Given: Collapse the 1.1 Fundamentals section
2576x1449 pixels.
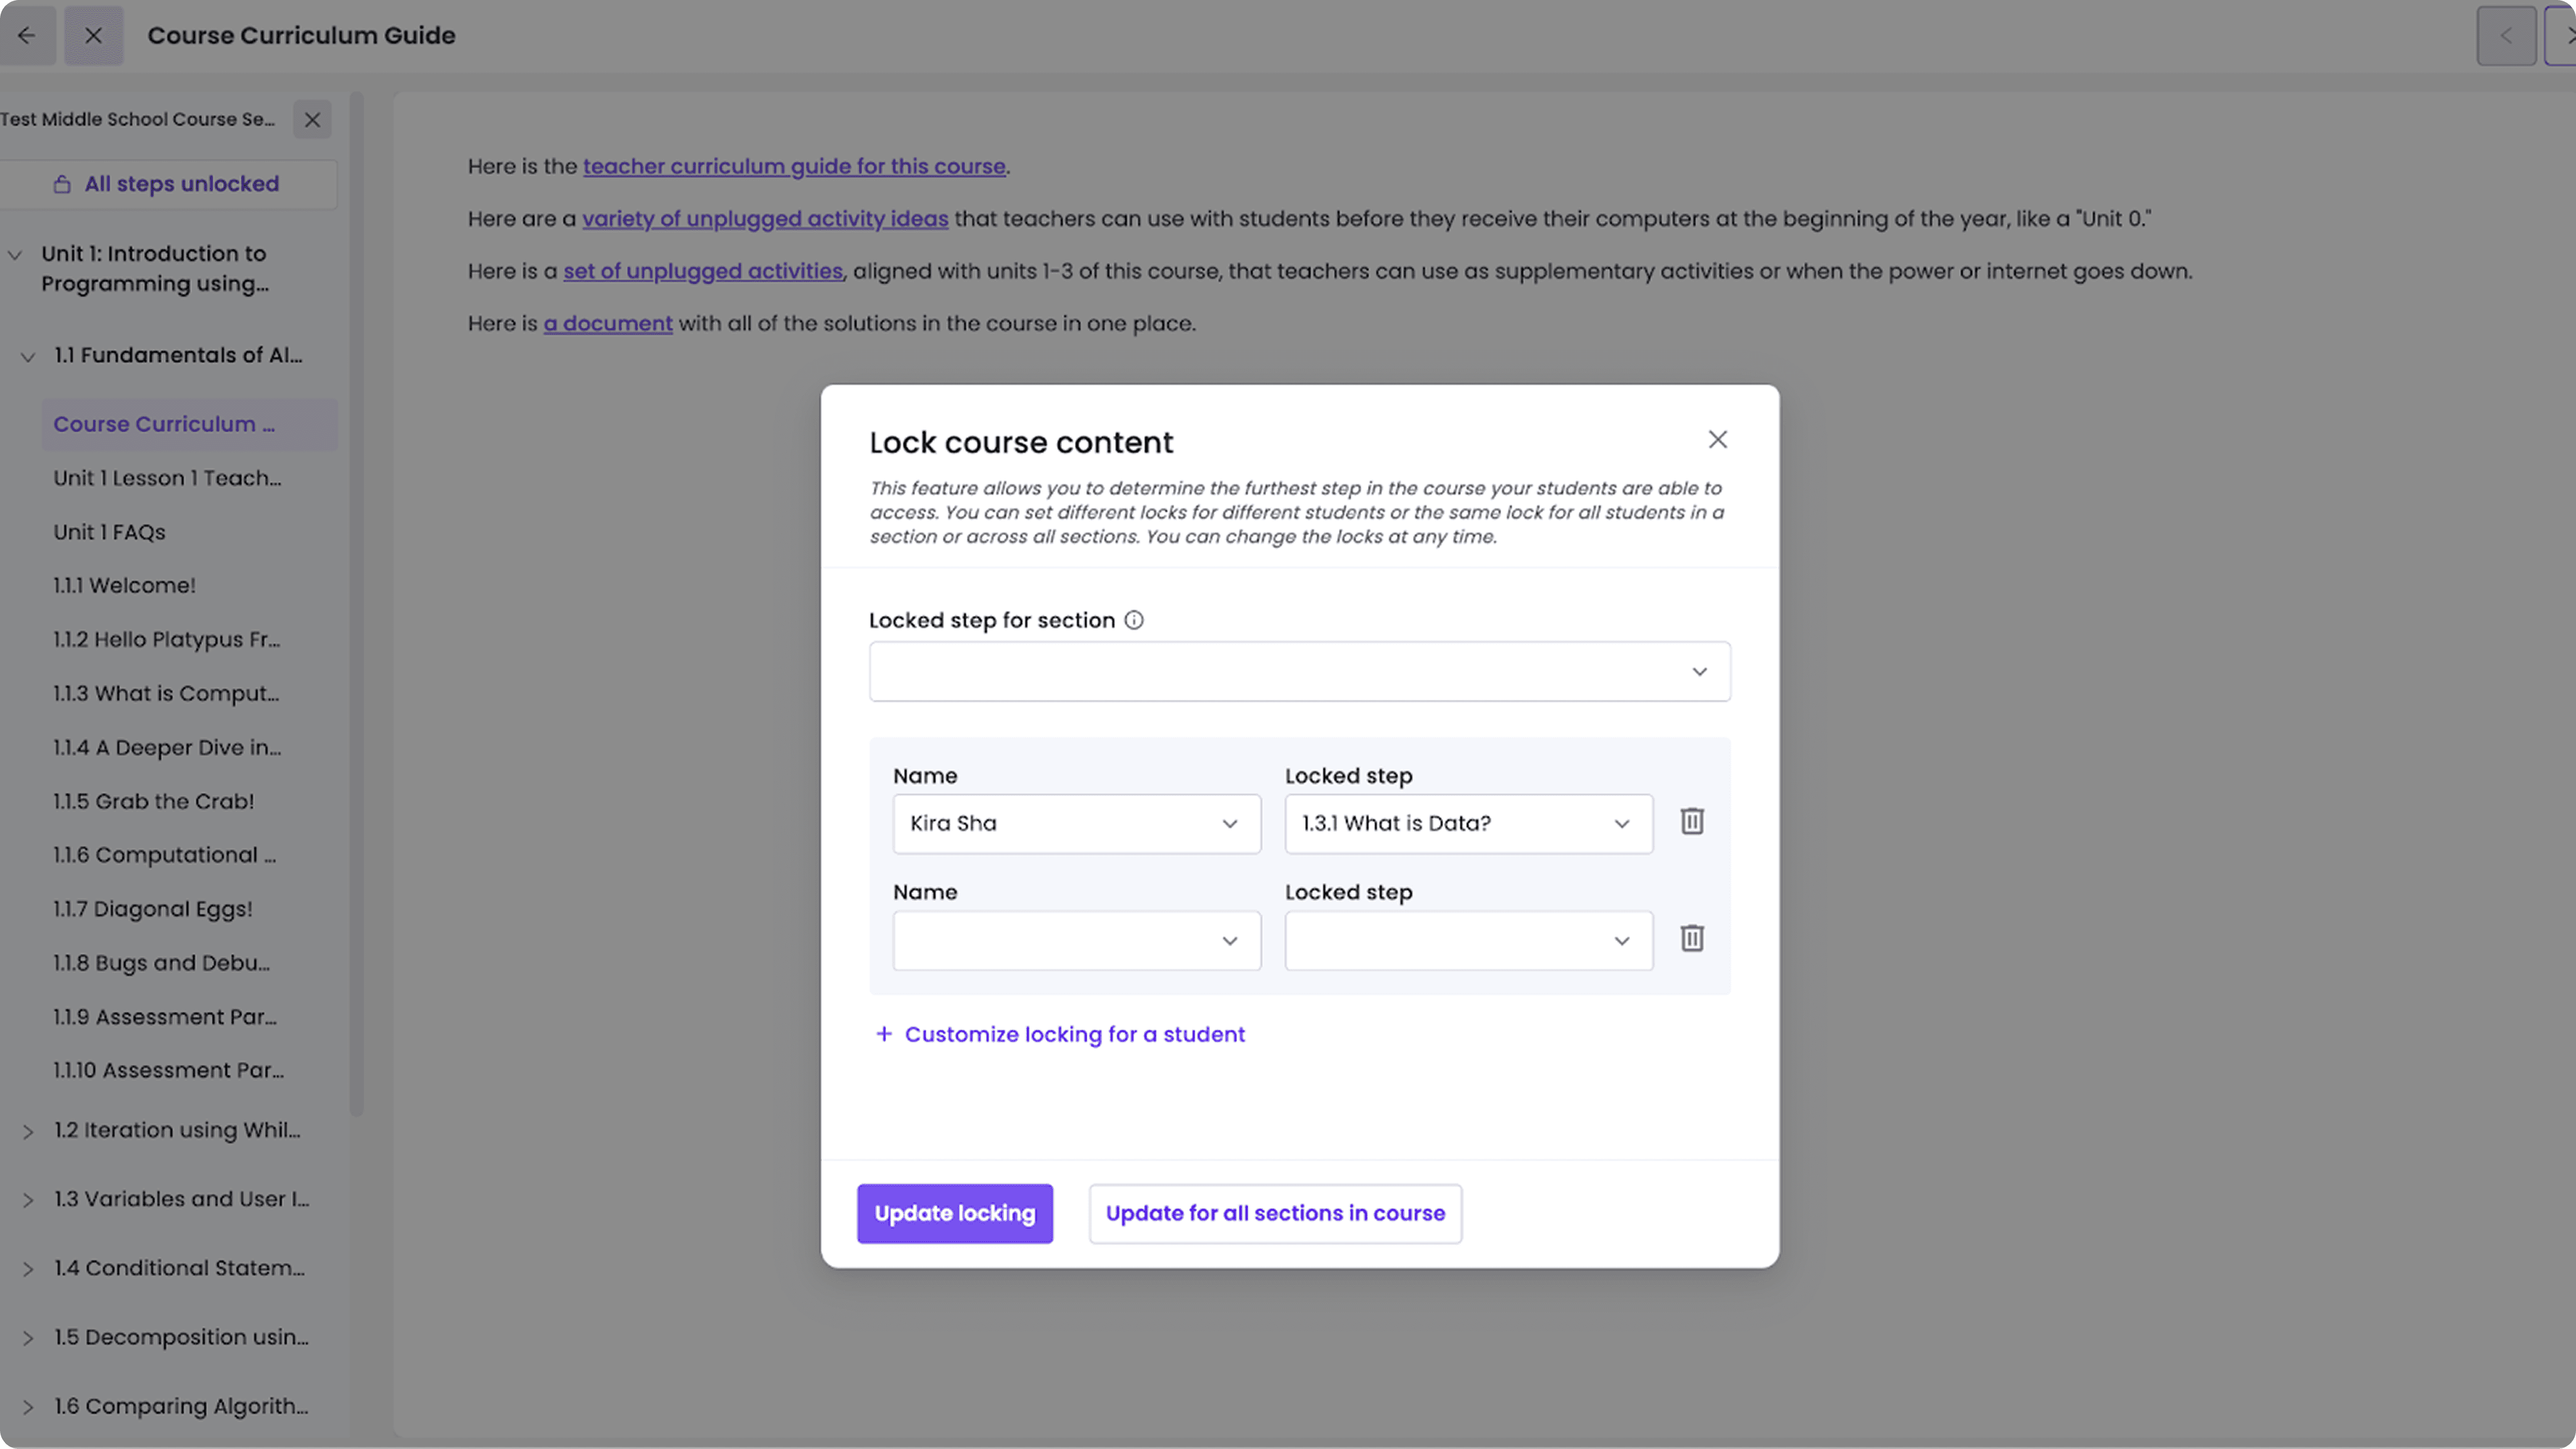Looking at the screenshot, I should [x=28, y=356].
